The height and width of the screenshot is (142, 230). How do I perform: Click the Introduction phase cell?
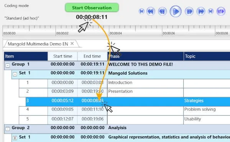click(145, 84)
